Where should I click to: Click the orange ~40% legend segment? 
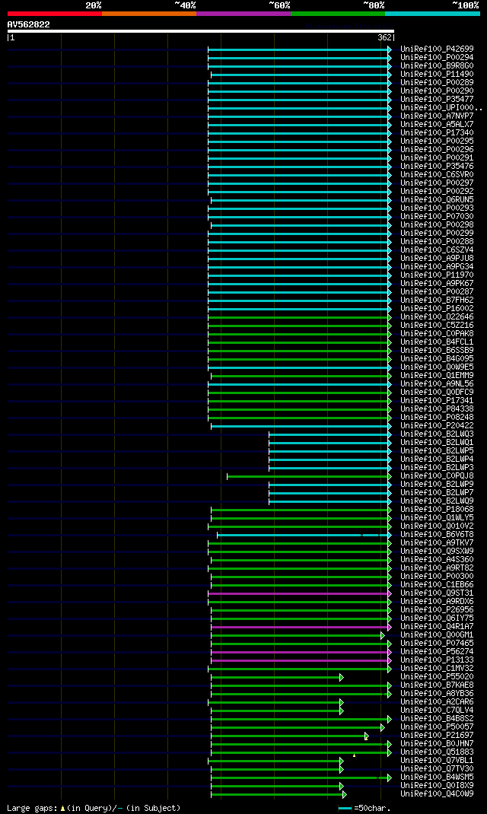point(149,14)
